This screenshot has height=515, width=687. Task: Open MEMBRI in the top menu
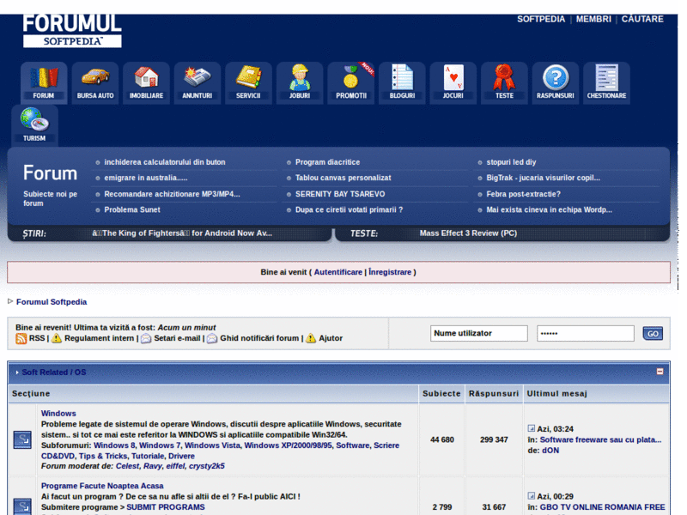(593, 19)
